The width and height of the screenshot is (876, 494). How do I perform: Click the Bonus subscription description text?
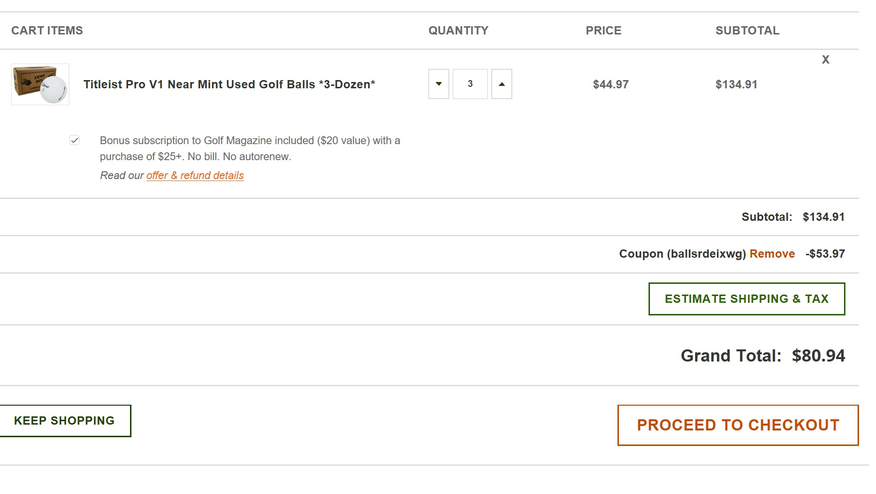point(250,148)
